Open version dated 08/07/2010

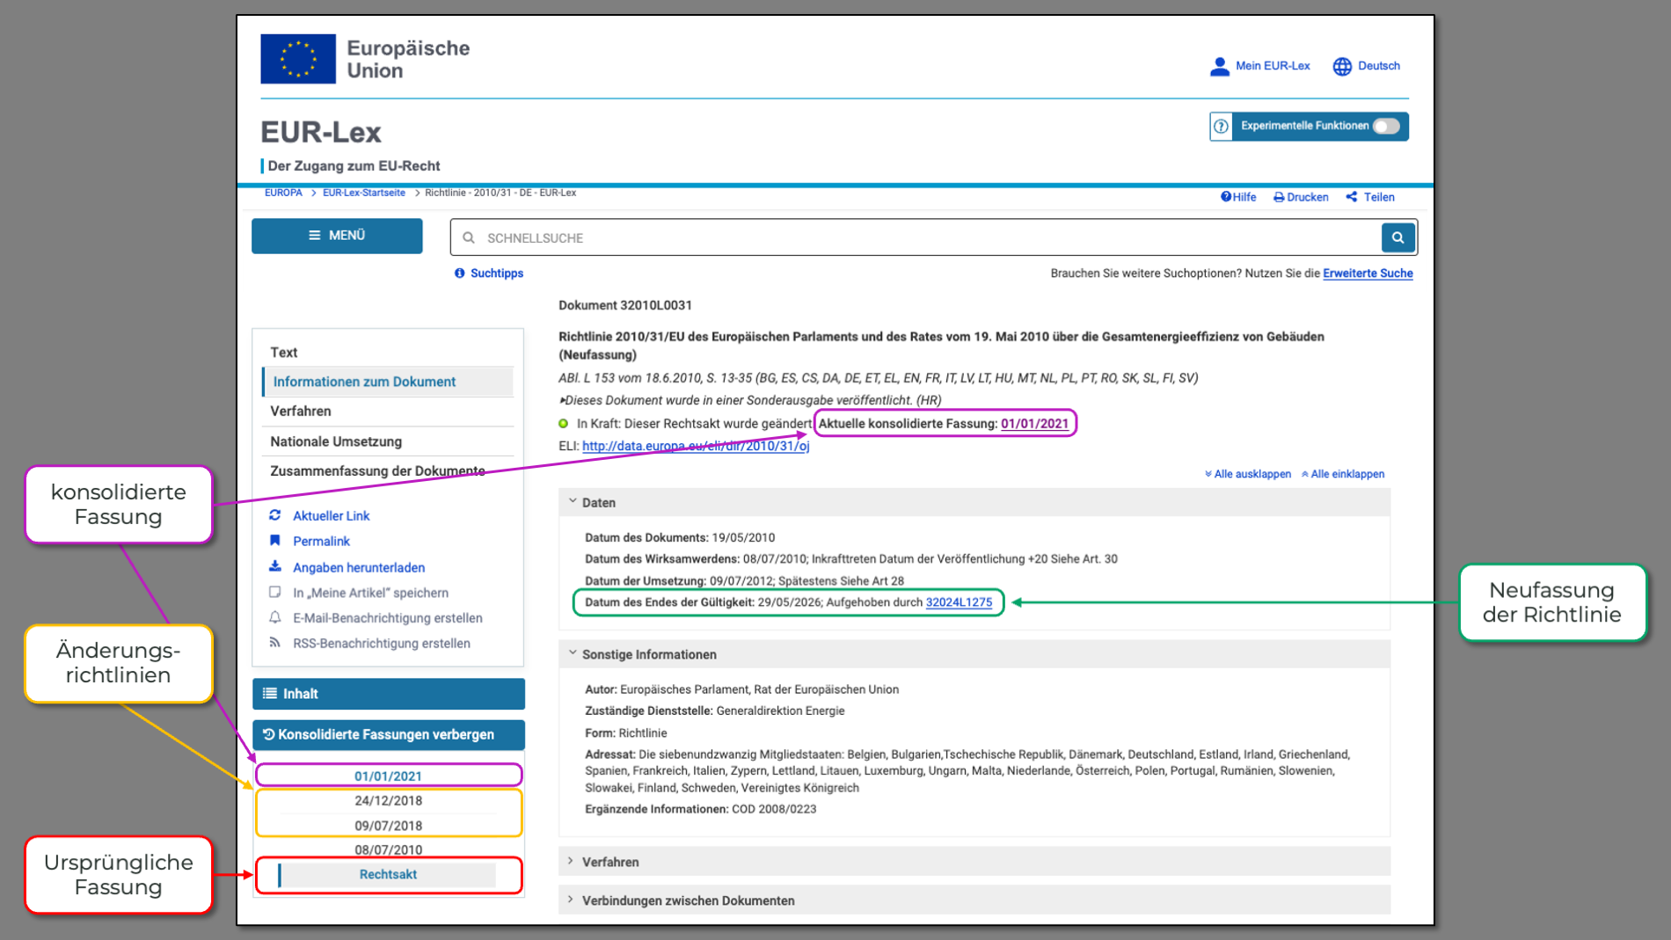pos(388,849)
